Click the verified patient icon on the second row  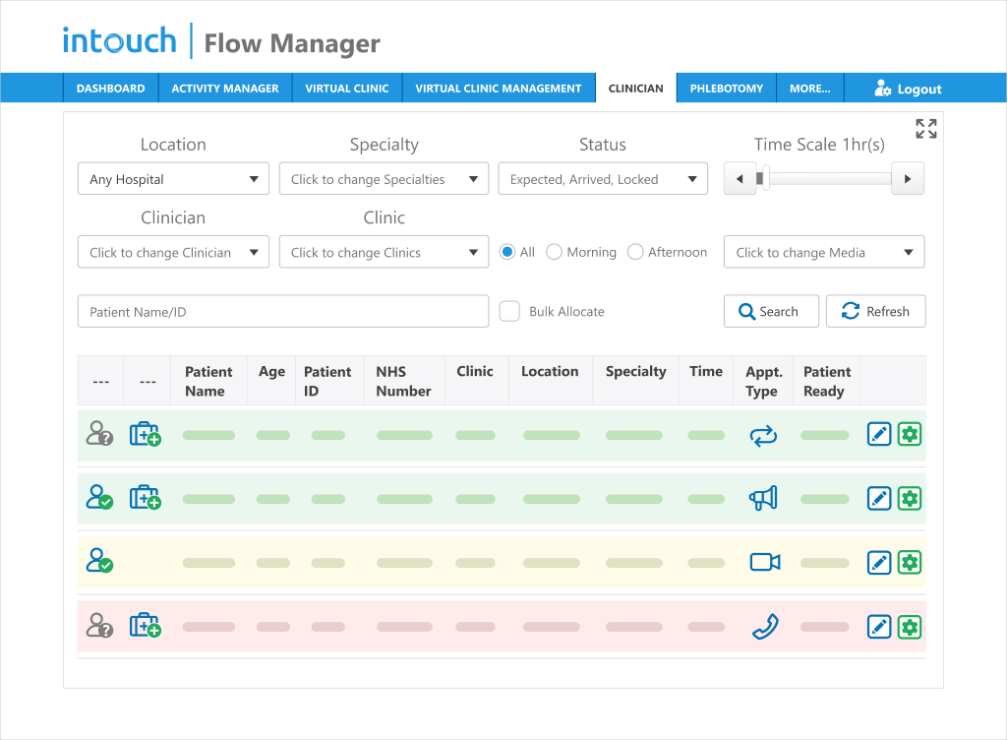(99, 498)
